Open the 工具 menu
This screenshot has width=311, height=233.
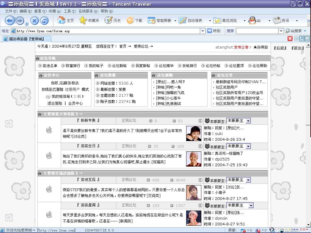pyautogui.click(x=68, y=11)
